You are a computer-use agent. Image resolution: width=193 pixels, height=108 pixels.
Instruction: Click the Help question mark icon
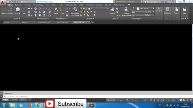(172, 2)
